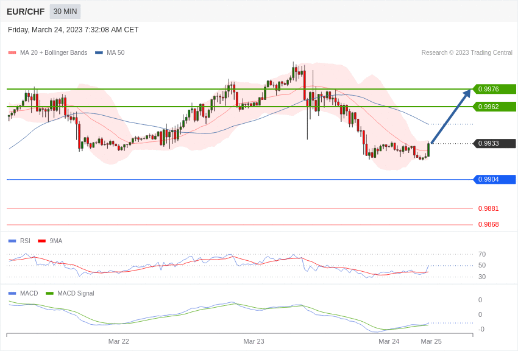
Task: Click the RSI legend swatch
Action: pos(12,241)
